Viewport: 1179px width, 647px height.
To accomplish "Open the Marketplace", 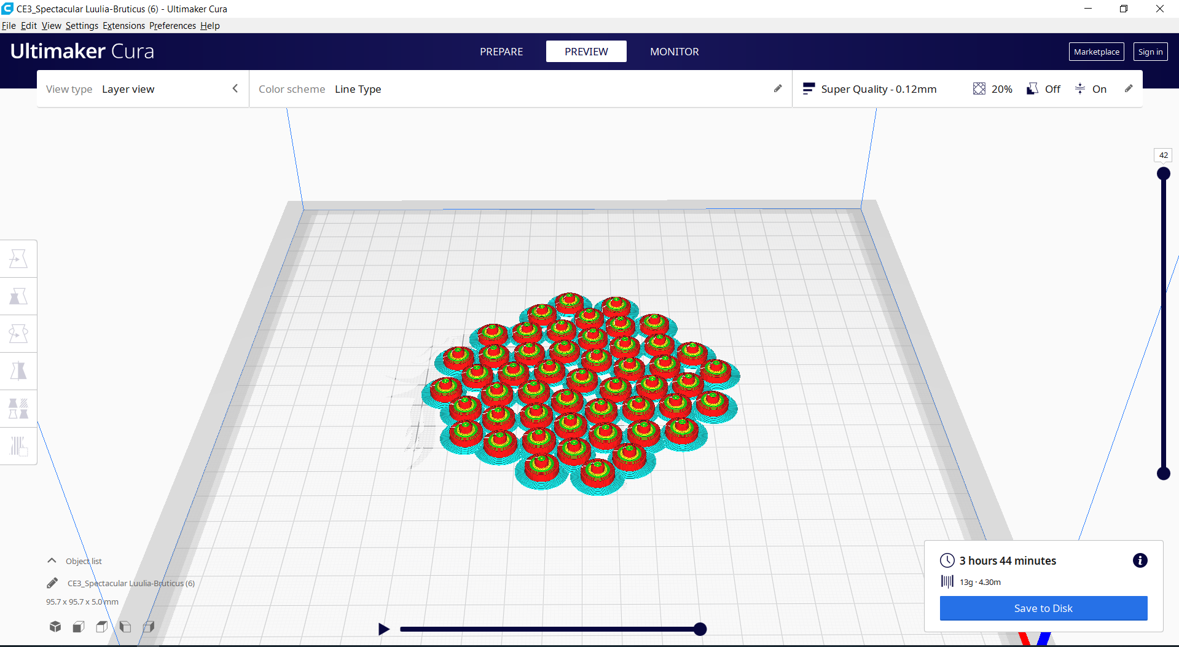I will click(1096, 52).
